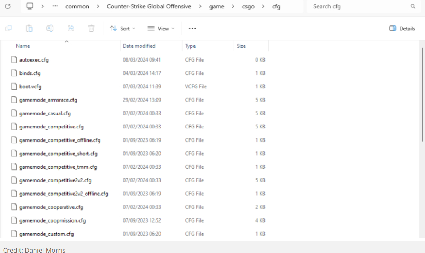Click the VCFG File type cell
425x253 pixels.
pos(196,86)
